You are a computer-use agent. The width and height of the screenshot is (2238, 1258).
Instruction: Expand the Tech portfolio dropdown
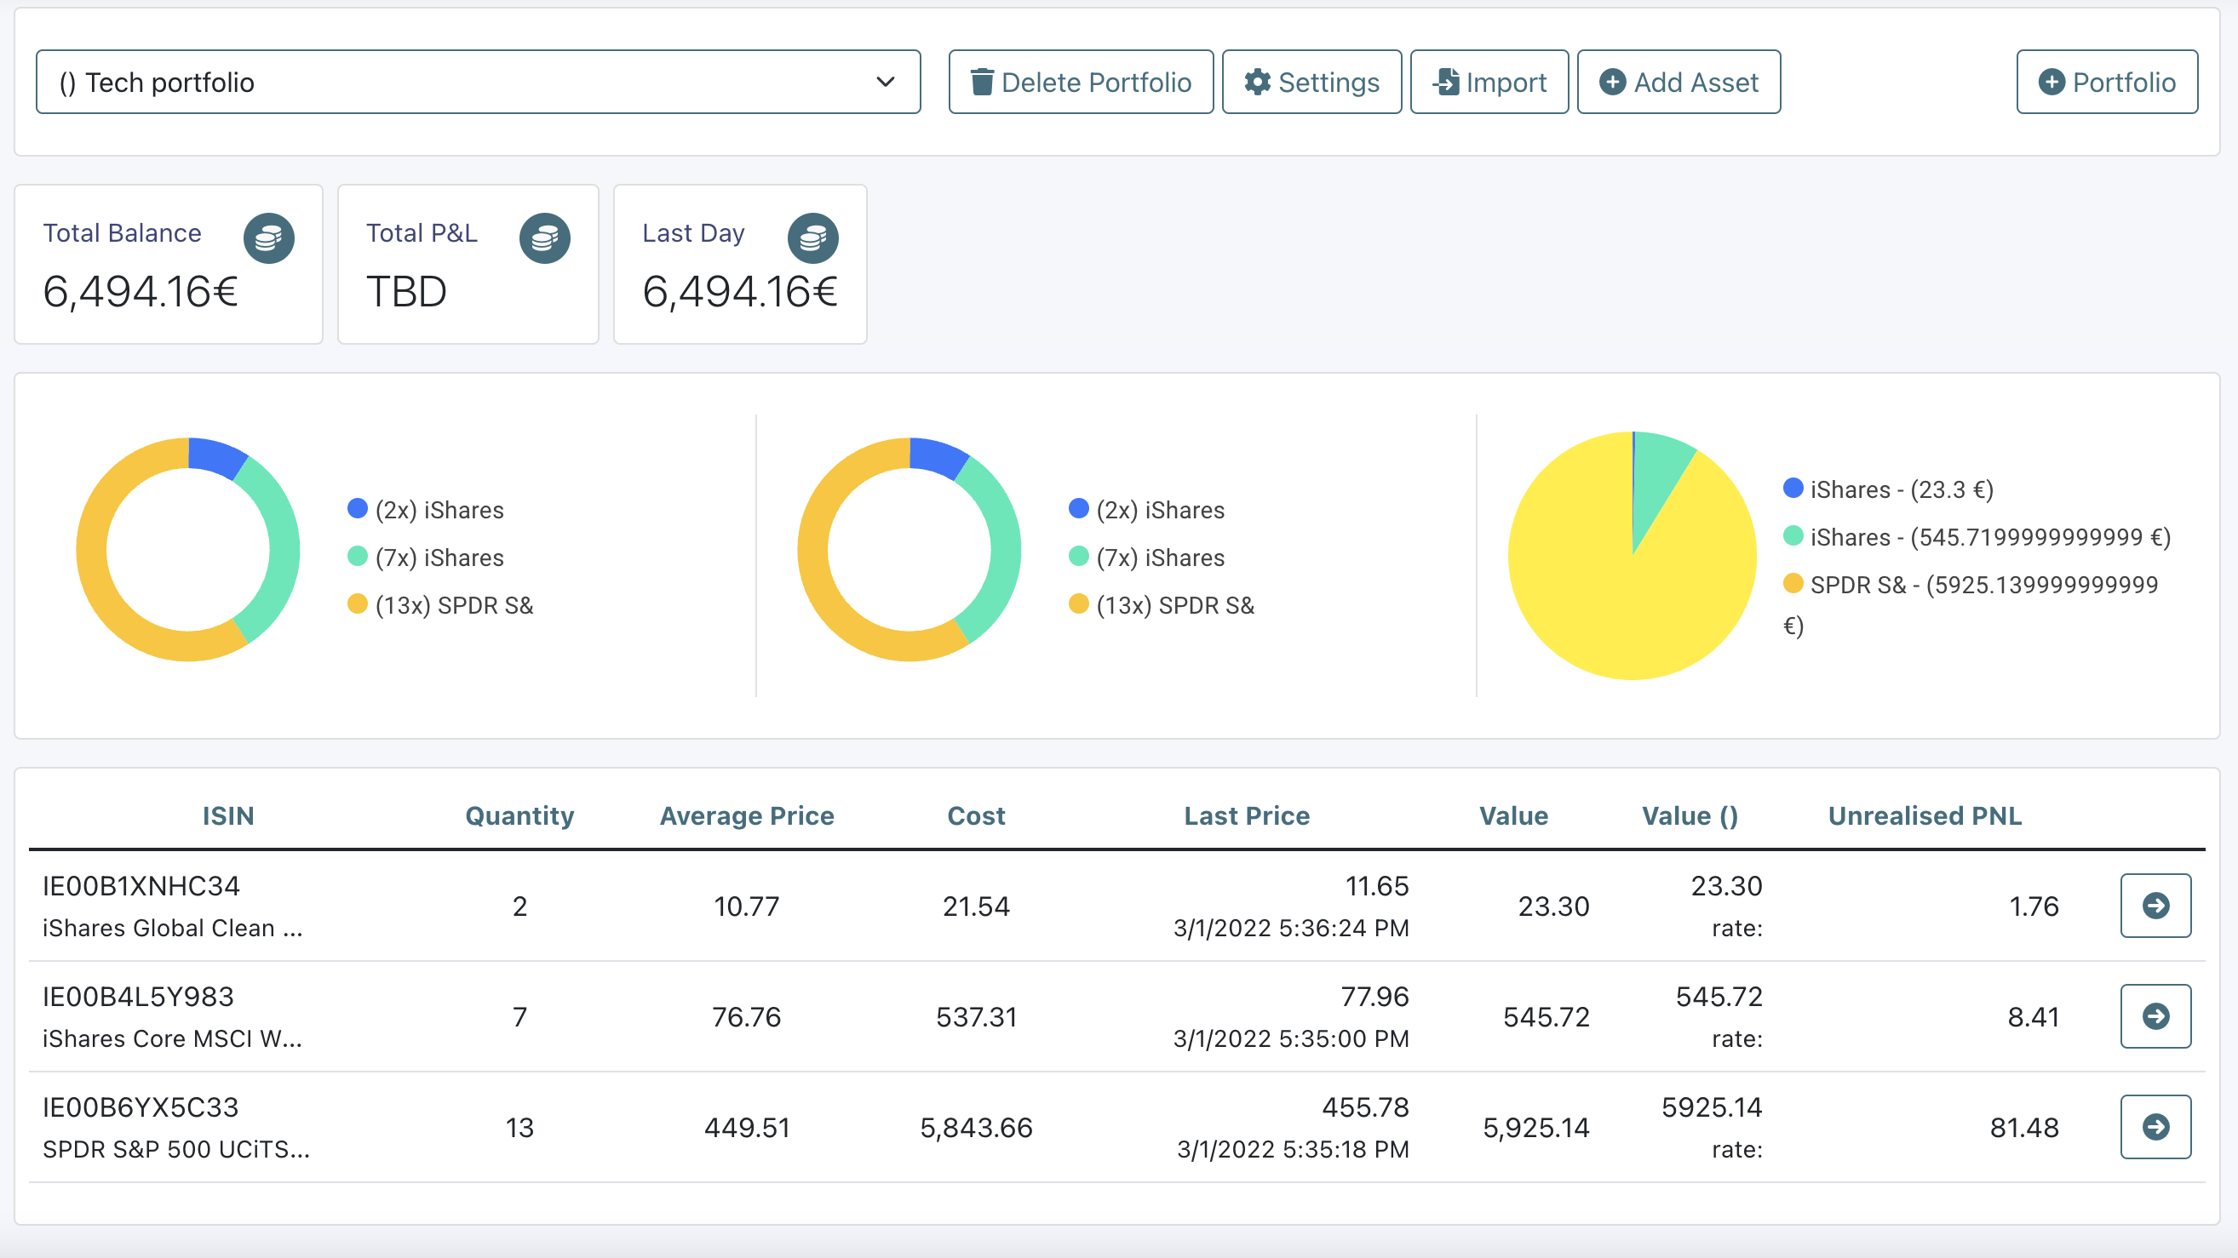478,83
